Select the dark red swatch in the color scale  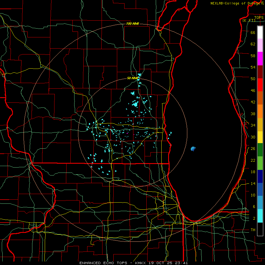(260, 72)
